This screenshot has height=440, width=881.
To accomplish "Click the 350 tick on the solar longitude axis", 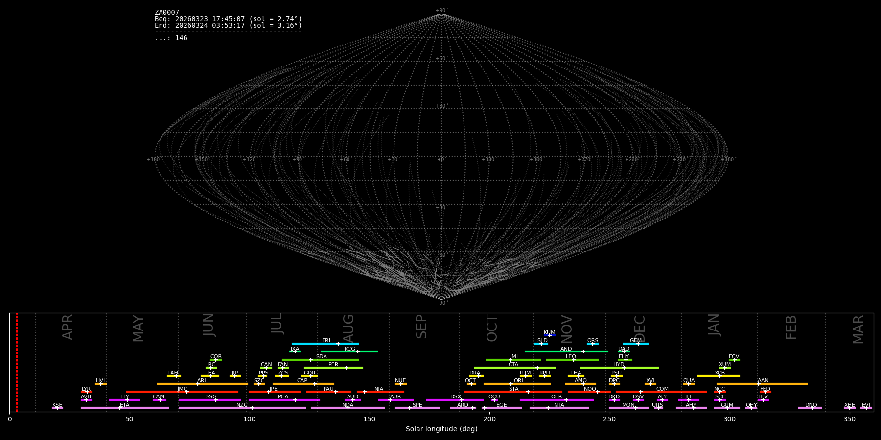I will click(x=849, y=419).
